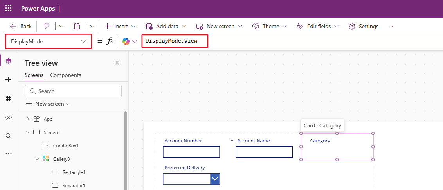
Task: Collapse the Gallery3 tree node
Action: click(x=37, y=159)
